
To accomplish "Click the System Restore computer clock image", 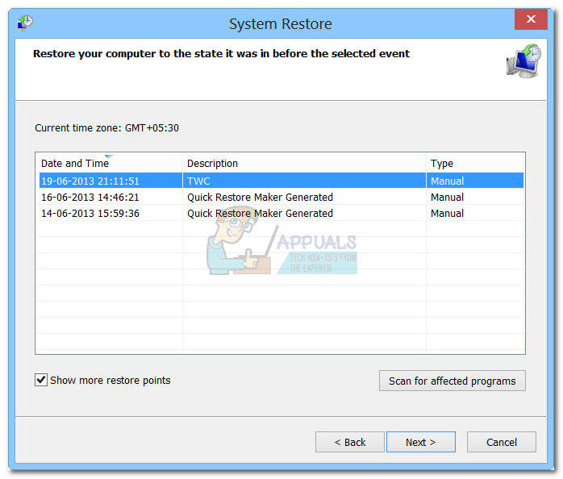I will [523, 60].
